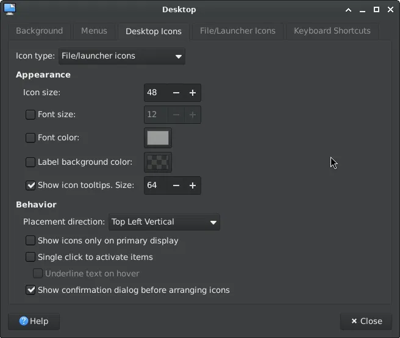Click the Help question mark icon
The image size is (400, 338).
[24, 321]
